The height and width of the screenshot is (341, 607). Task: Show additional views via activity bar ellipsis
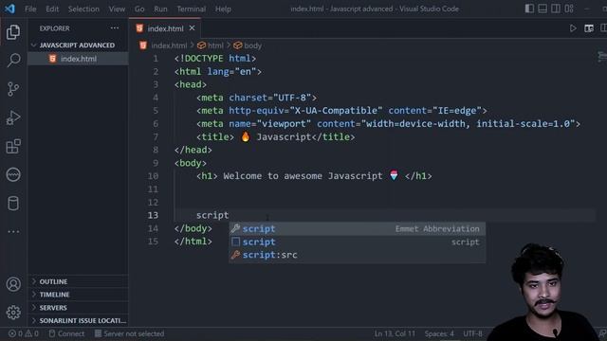click(13, 231)
